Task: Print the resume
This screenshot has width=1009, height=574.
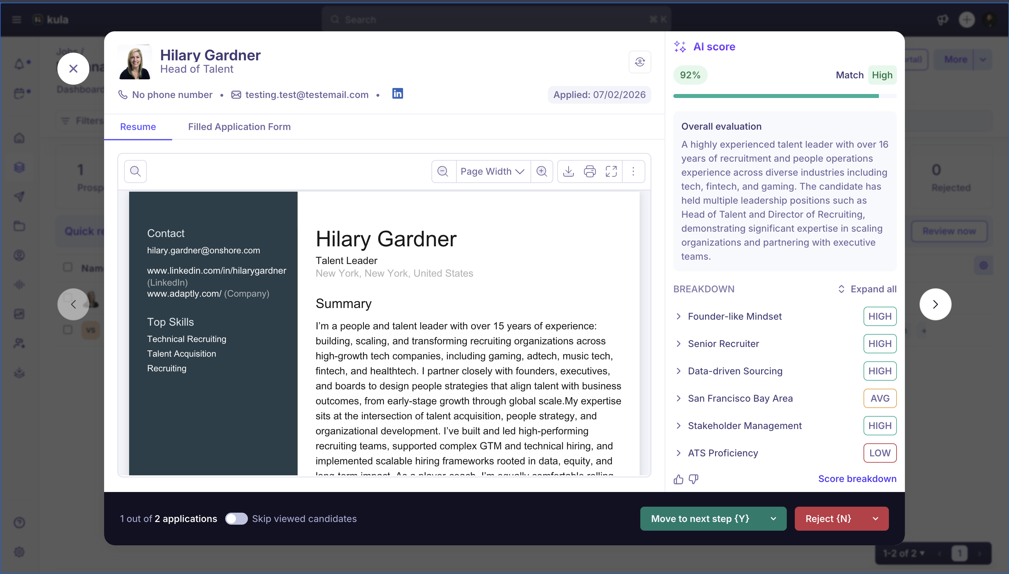Action: coord(590,171)
